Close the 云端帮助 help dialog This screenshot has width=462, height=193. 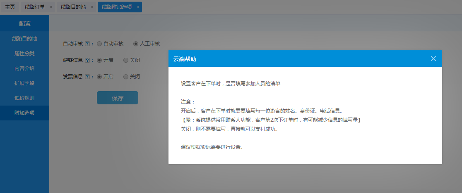pyautogui.click(x=433, y=59)
